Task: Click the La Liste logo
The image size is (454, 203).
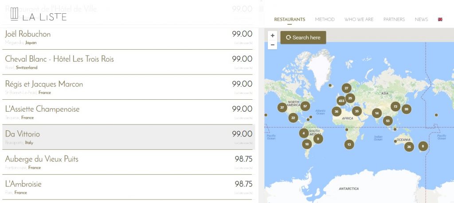Action: point(38,16)
